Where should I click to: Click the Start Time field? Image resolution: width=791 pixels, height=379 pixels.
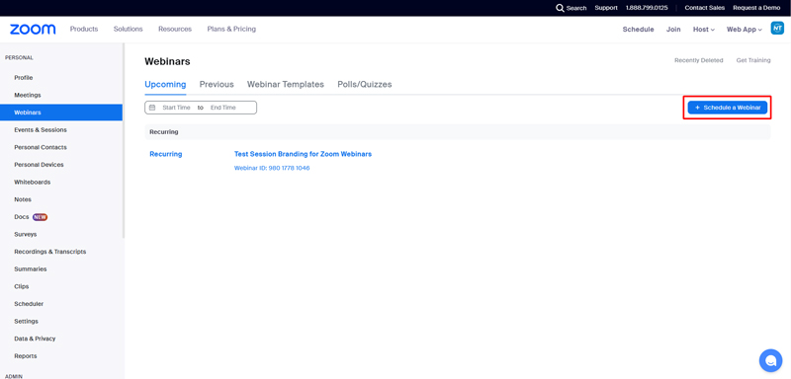(176, 108)
